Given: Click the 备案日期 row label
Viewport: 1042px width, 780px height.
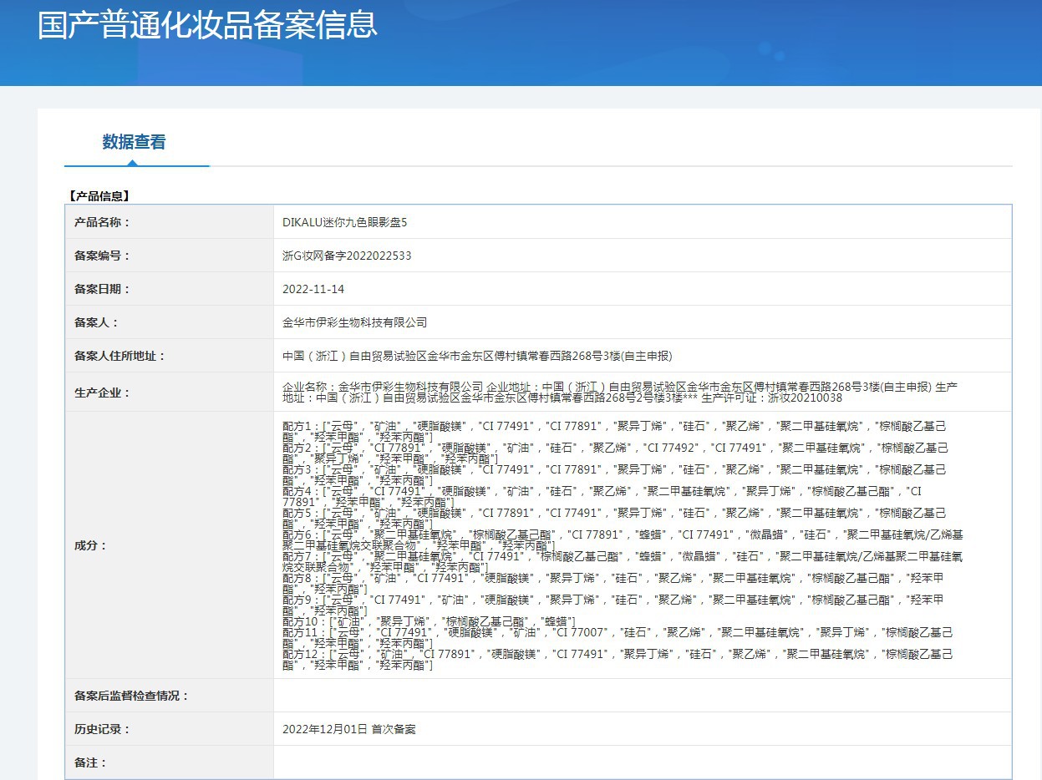Looking at the screenshot, I should pos(102,289).
